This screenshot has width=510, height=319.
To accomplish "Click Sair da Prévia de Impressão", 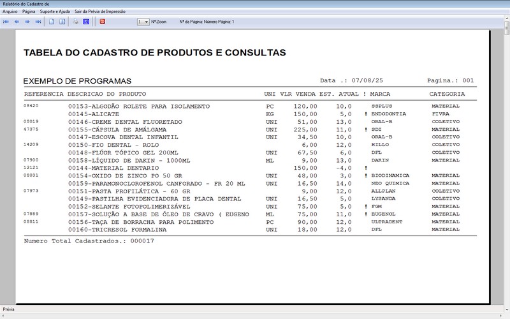I will [x=100, y=11].
